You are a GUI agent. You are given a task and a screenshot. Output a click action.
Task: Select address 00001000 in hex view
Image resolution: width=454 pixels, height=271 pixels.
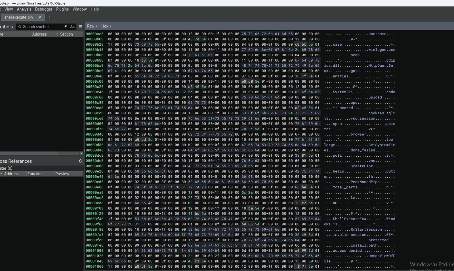95,251
